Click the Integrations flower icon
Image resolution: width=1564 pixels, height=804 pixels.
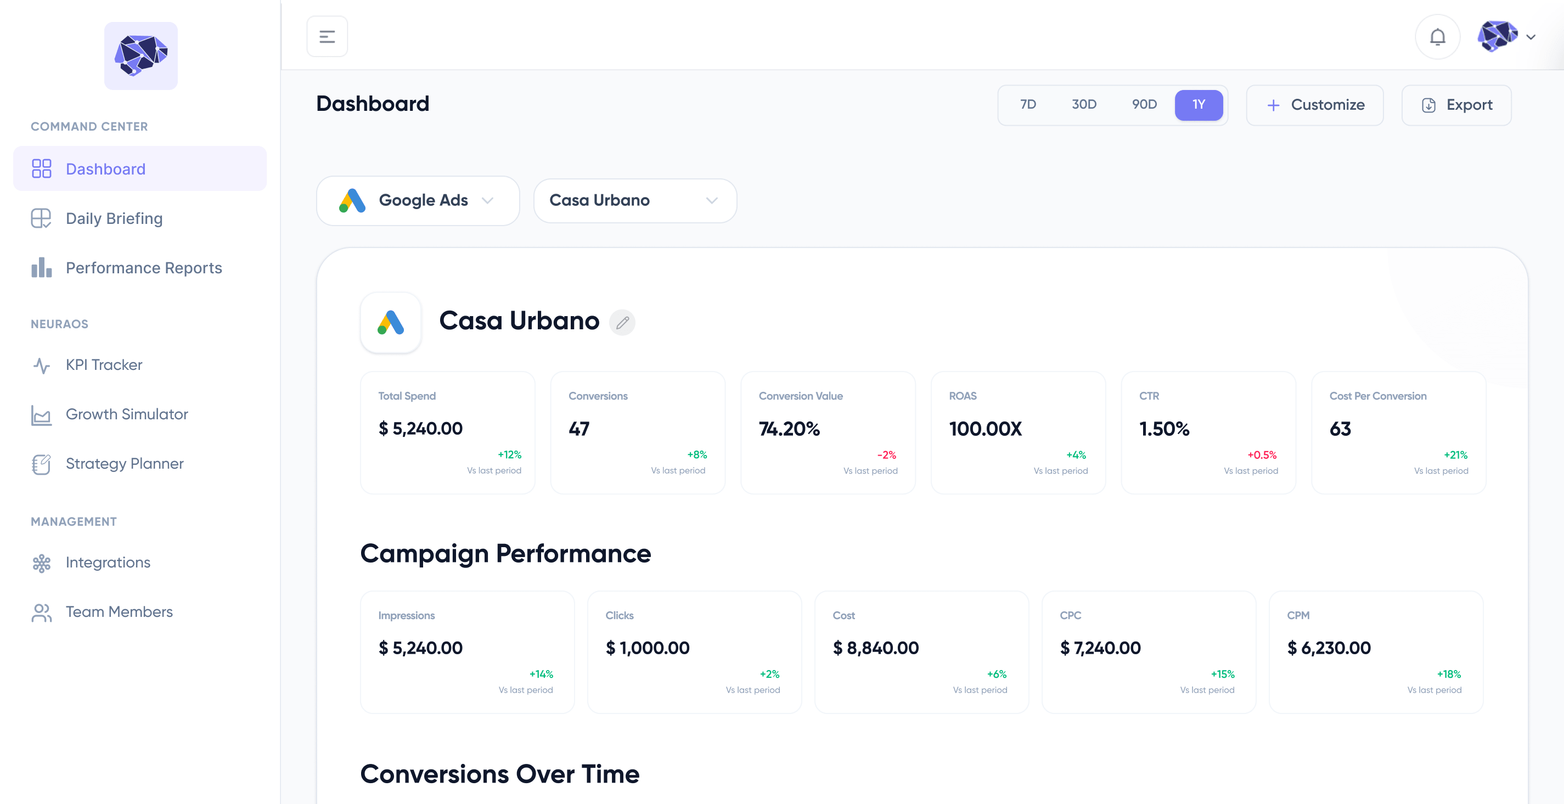[x=41, y=563]
